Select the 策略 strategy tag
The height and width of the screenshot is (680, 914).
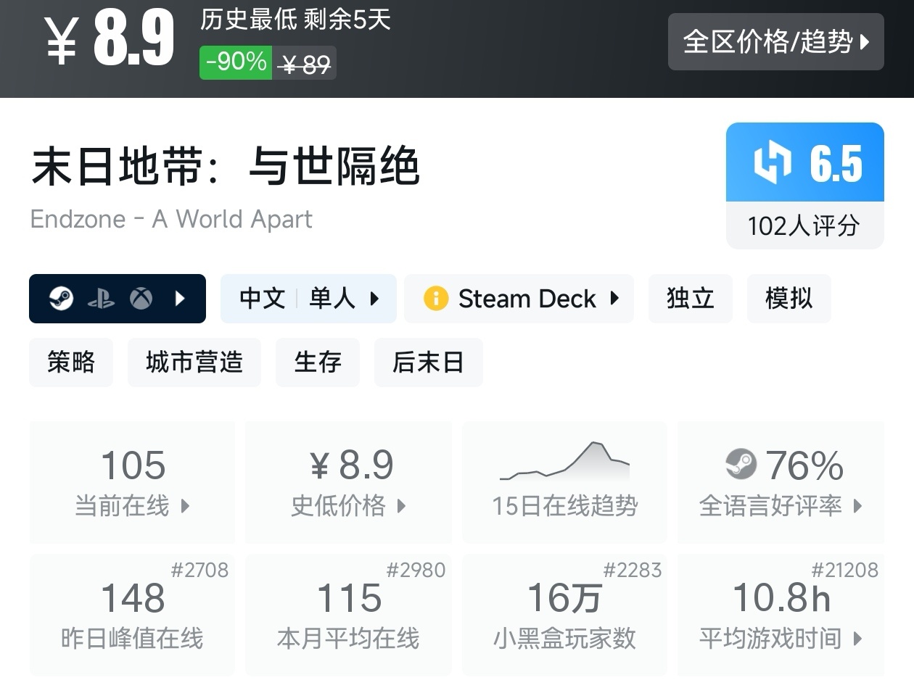coord(71,362)
